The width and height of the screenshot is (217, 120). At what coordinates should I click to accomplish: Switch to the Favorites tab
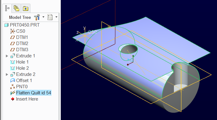pos(25,8)
